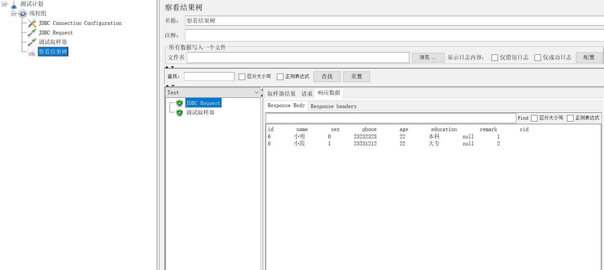The width and height of the screenshot is (604, 270).
Task: Open the Response Body tab
Action: (x=286, y=106)
